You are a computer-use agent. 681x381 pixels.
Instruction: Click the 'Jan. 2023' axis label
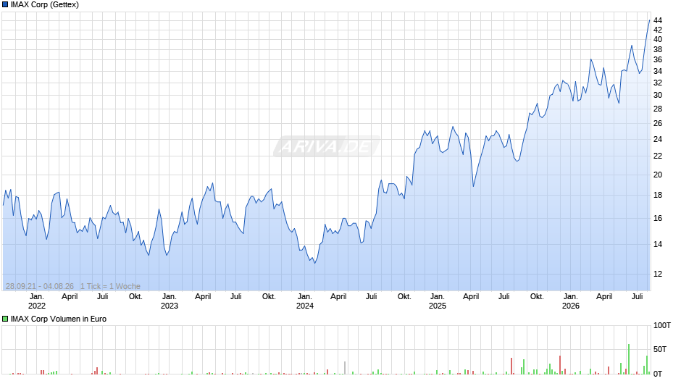pyautogui.click(x=170, y=301)
